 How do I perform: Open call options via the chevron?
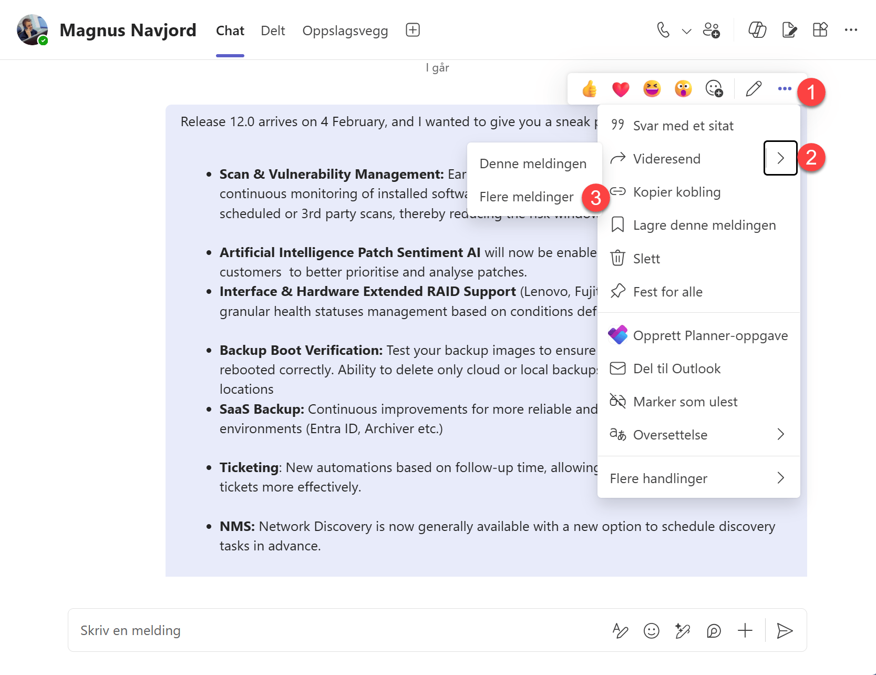point(686,30)
